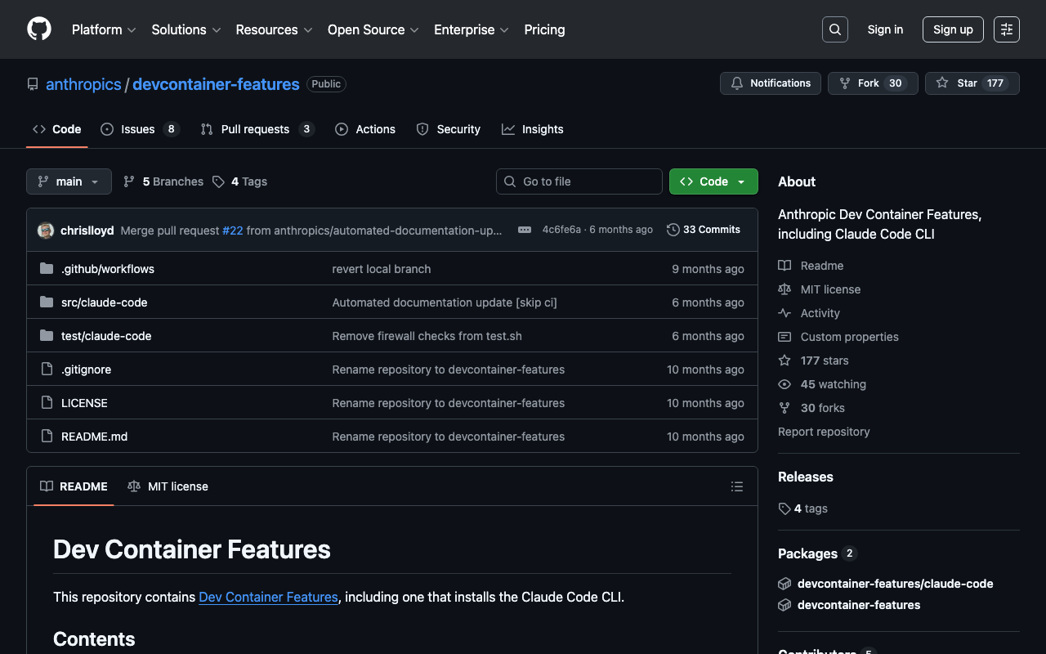Switch to the MIT license tab
Viewport: 1046px width, 654px height.
coord(168,486)
